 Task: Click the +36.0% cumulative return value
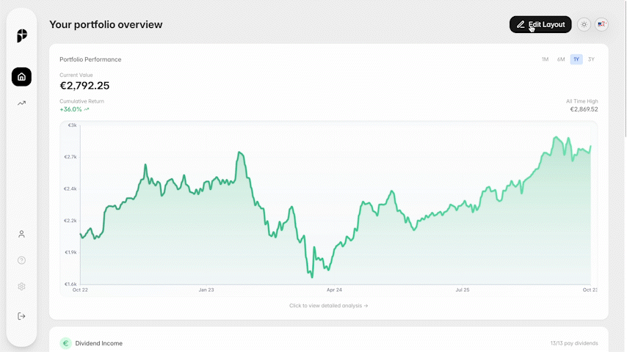tap(70, 109)
